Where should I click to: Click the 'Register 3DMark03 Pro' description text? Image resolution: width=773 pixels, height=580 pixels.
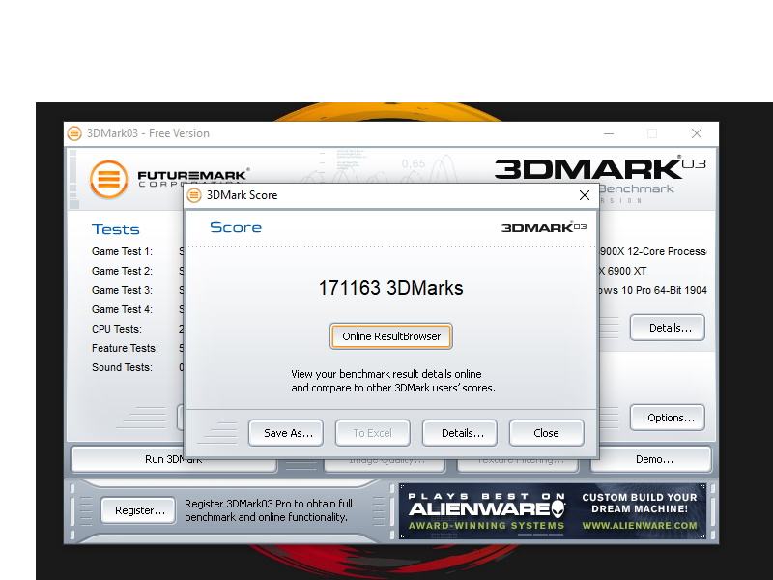(269, 510)
